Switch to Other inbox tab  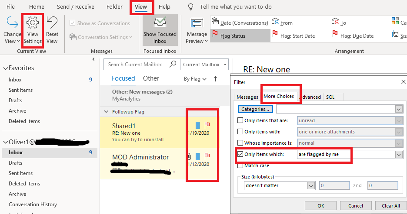pos(151,78)
